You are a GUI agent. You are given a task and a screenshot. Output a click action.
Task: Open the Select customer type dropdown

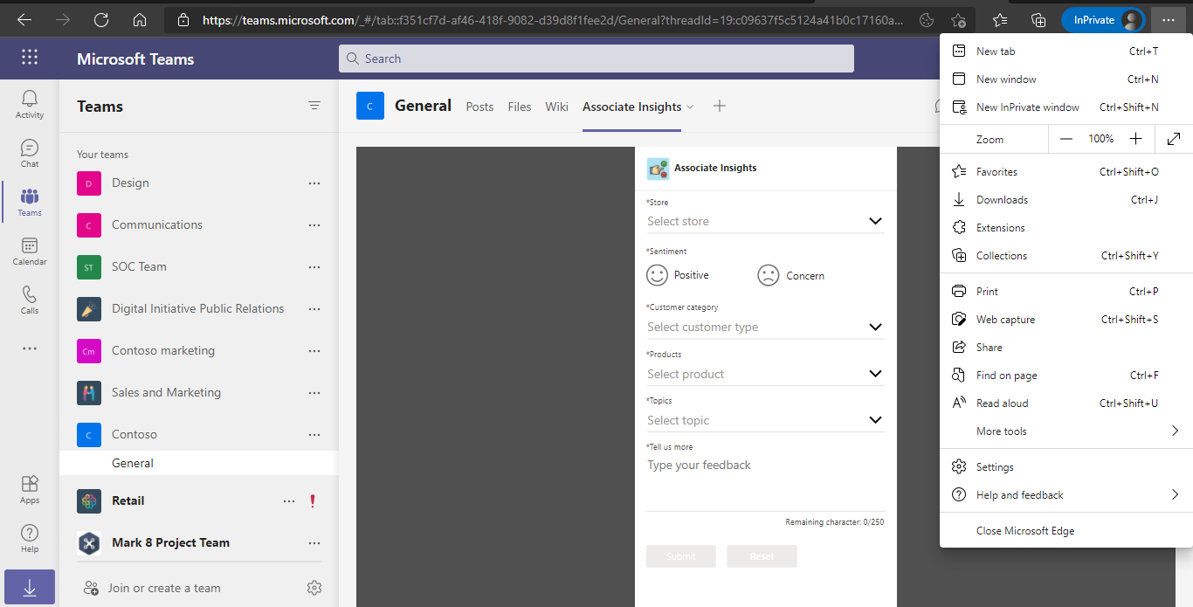point(765,327)
